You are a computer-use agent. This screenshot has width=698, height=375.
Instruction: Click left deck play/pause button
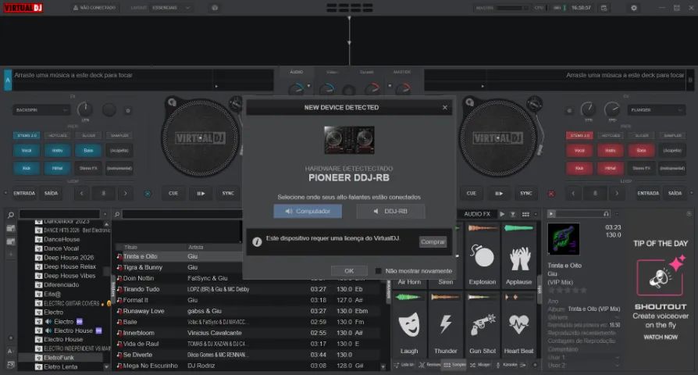(x=201, y=193)
